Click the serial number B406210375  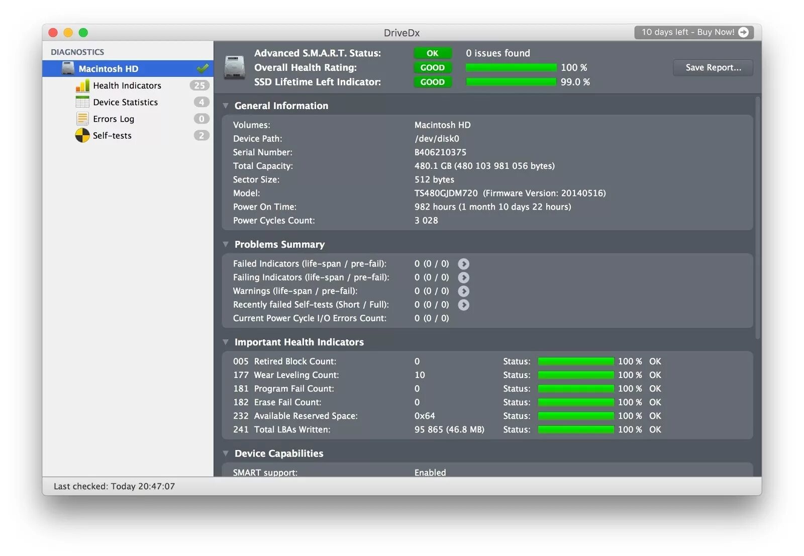point(440,152)
